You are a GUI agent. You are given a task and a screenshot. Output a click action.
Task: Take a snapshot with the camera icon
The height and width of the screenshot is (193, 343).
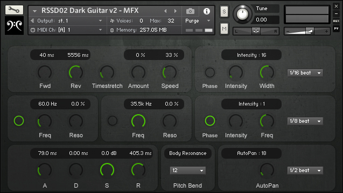pyautogui.click(x=190, y=11)
